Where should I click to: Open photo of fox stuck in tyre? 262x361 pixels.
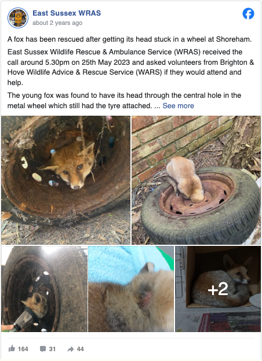(196, 180)
